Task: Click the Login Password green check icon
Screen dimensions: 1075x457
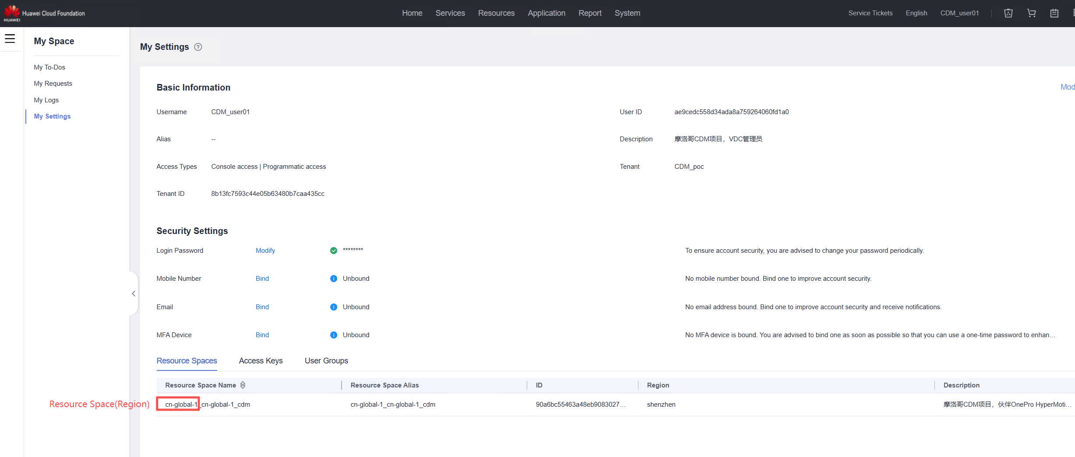Action: coord(334,251)
